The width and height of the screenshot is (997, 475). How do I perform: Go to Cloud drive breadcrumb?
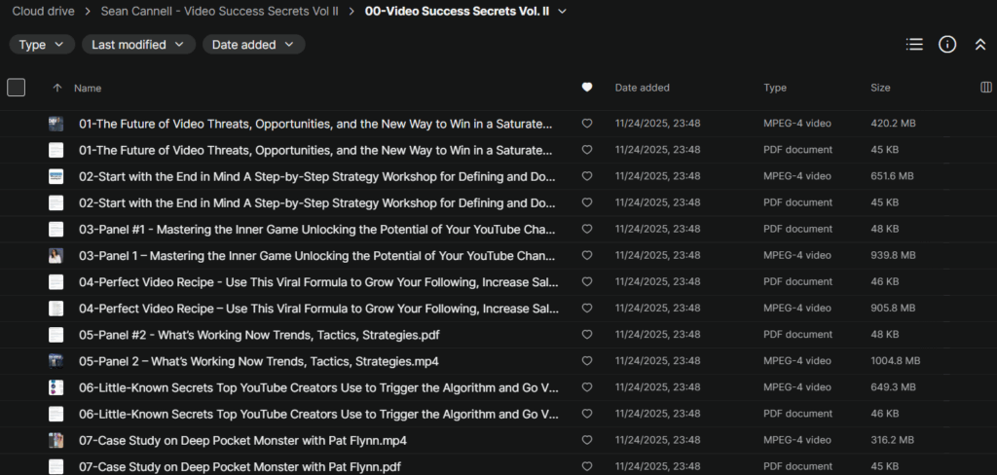(43, 12)
